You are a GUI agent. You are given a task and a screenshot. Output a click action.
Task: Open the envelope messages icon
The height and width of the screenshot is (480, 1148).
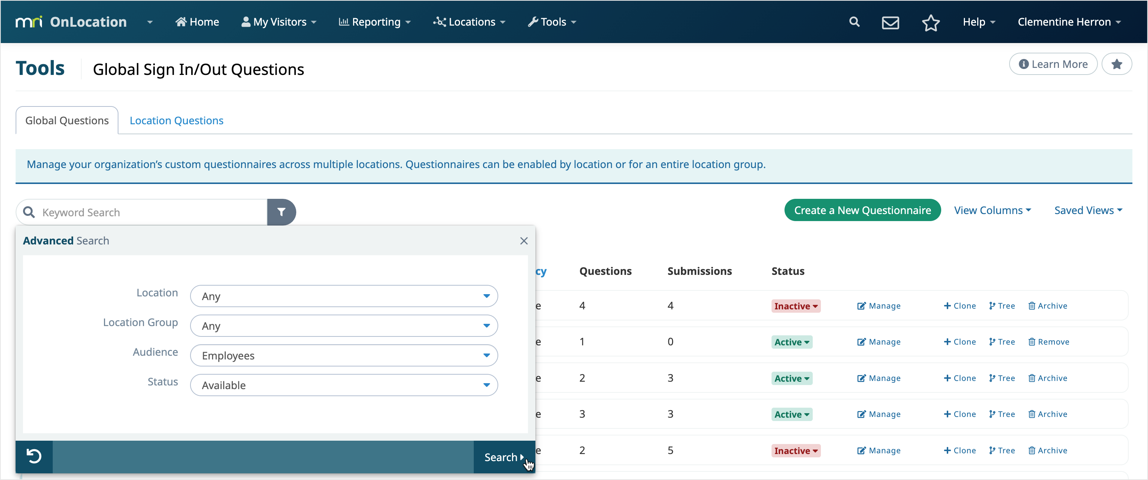[890, 22]
